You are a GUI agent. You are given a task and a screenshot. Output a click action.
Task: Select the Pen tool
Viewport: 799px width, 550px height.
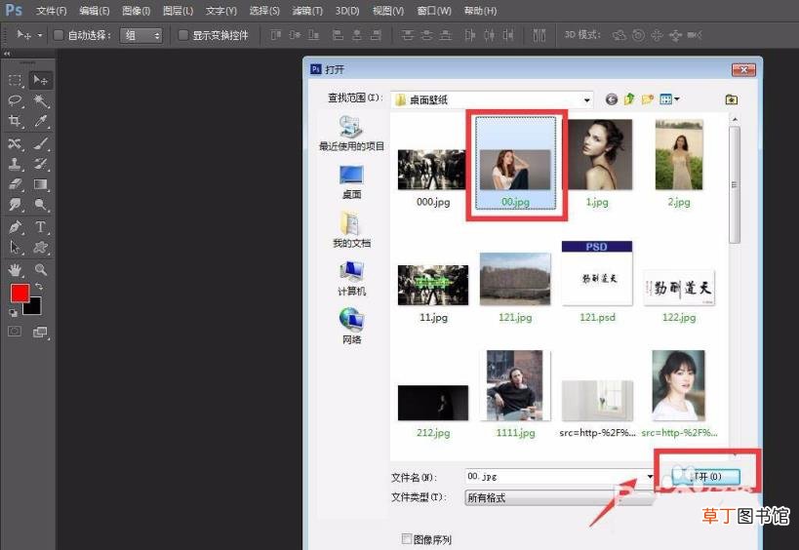(16, 227)
